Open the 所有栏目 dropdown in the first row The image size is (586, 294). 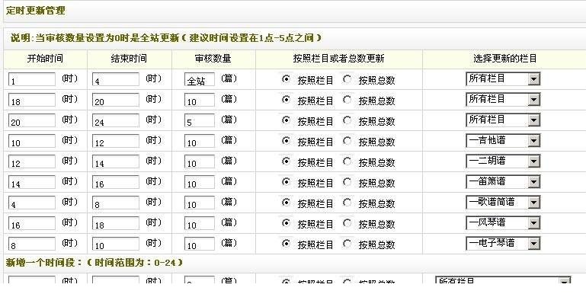pos(503,78)
